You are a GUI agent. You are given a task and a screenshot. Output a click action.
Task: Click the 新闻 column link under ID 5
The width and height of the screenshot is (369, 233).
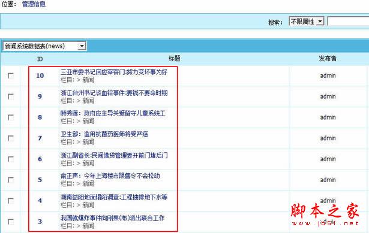(x=88, y=184)
